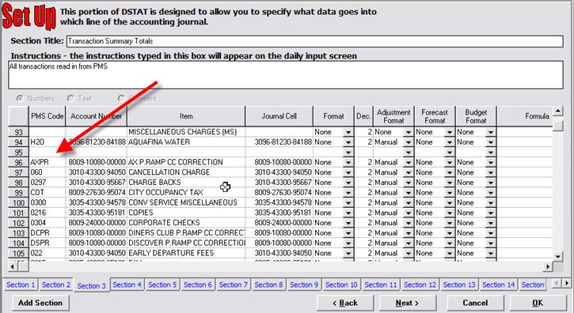
Task: Switch to Section 13 tab
Action: 459,285
